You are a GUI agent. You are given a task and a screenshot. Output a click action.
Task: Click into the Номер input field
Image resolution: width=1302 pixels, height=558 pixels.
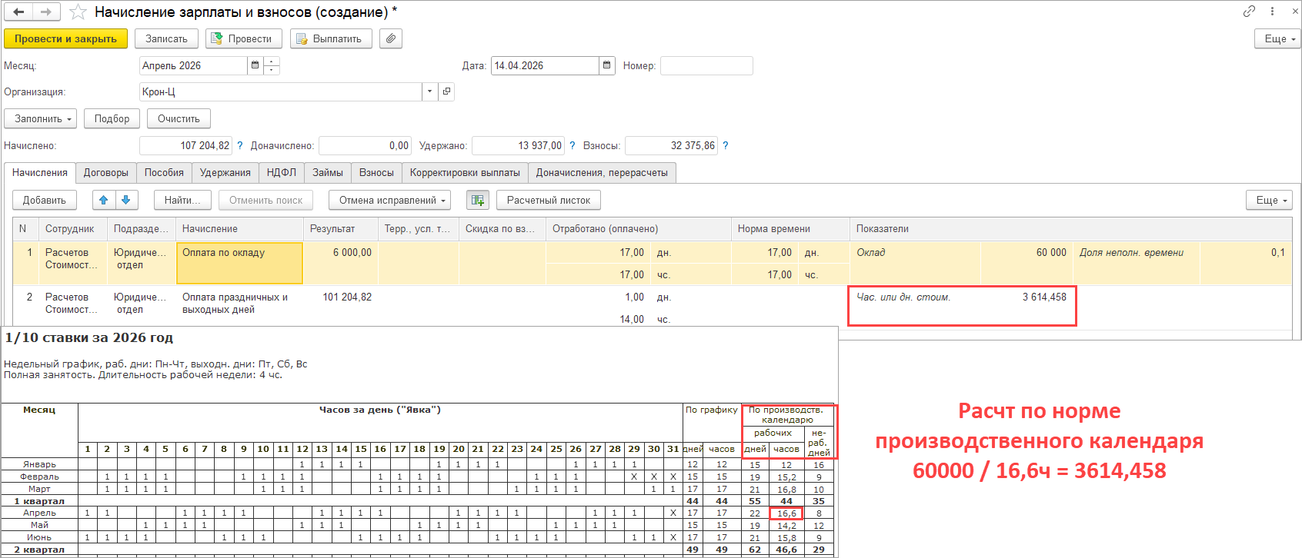[706, 66]
